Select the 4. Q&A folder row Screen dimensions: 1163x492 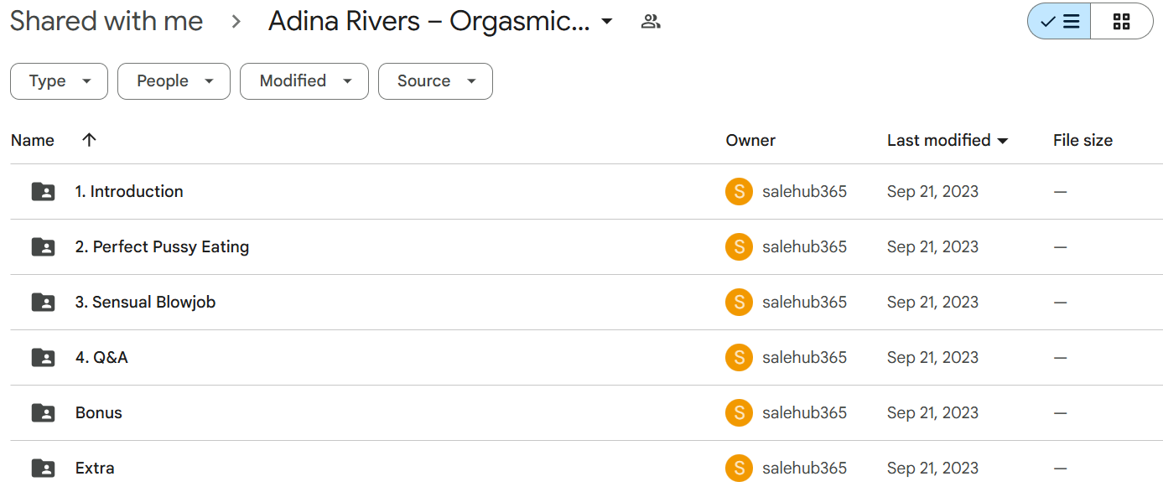(586, 358)
